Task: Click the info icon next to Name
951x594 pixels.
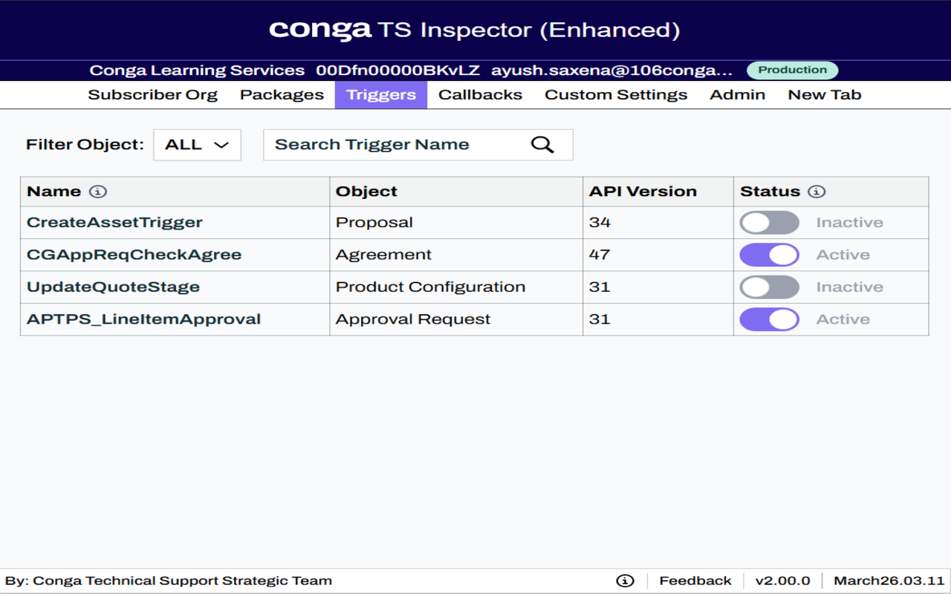Action: tap(98, 192)
